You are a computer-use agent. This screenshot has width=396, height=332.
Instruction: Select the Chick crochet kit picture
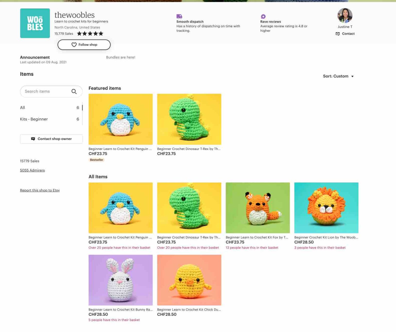(189, 280)
